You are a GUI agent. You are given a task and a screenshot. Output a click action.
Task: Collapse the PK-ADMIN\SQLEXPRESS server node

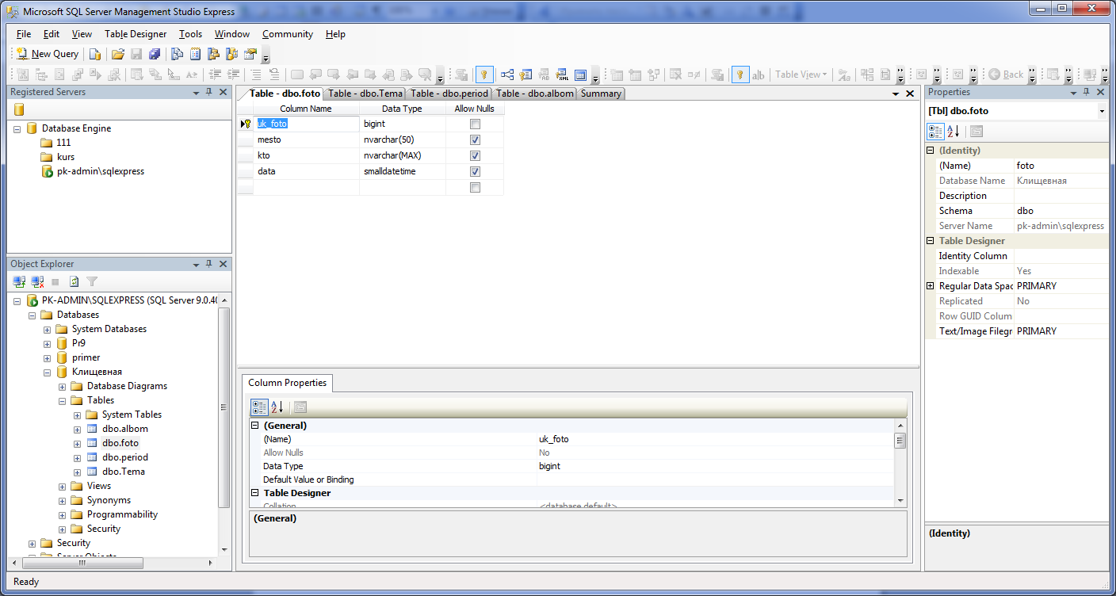pyautogui.click(x=17, y=300)
